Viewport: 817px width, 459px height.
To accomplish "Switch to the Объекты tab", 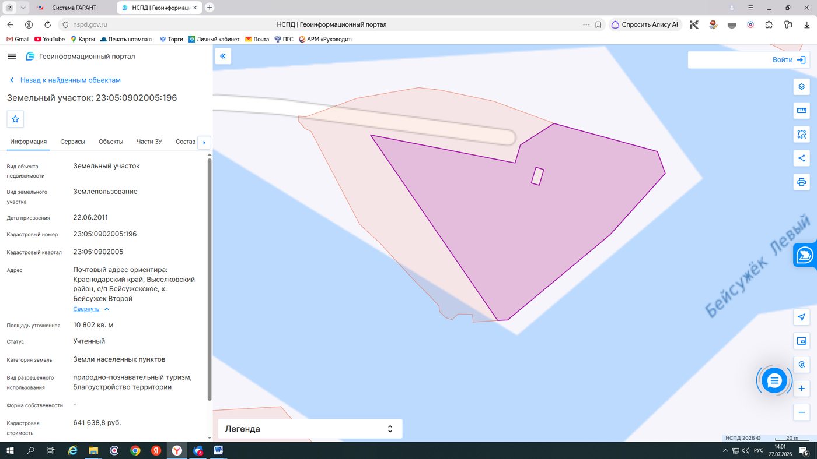I will pos(111,142).
